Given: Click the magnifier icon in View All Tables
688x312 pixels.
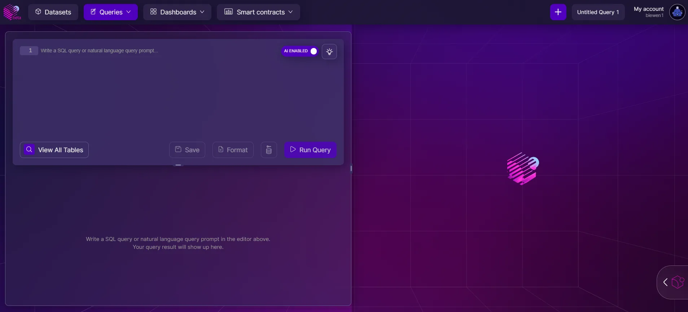Looking at the screenshot, I should (29, 150).
